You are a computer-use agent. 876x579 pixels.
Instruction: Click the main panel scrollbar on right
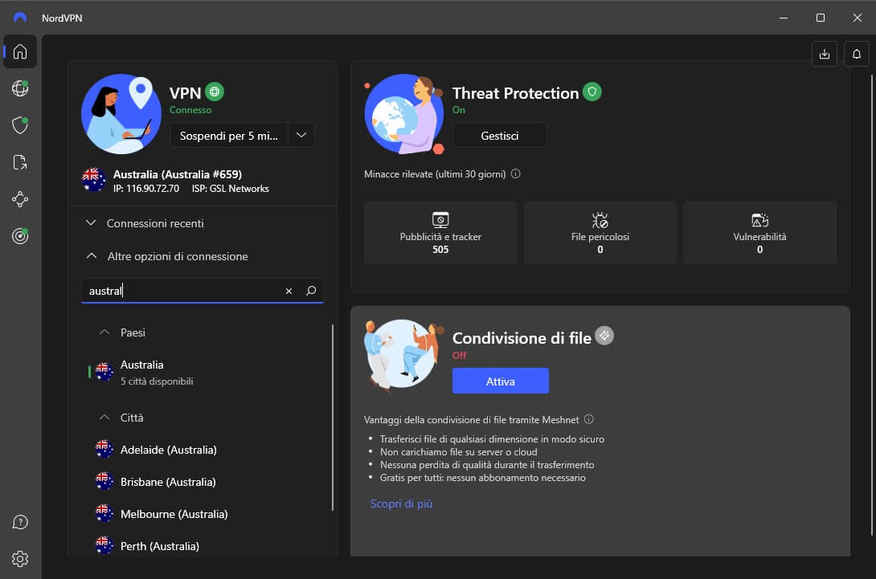(871, 305)
